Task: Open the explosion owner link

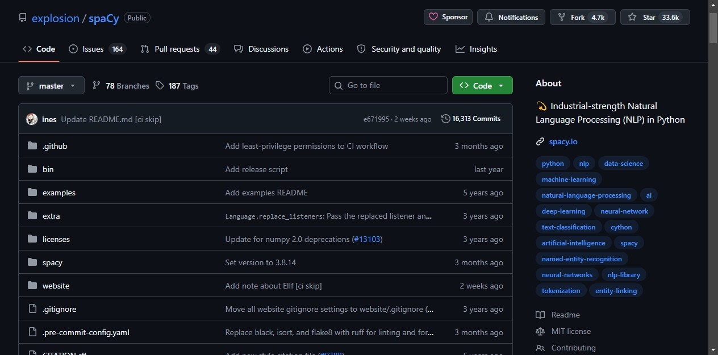Action: click(x=56, y=18)
